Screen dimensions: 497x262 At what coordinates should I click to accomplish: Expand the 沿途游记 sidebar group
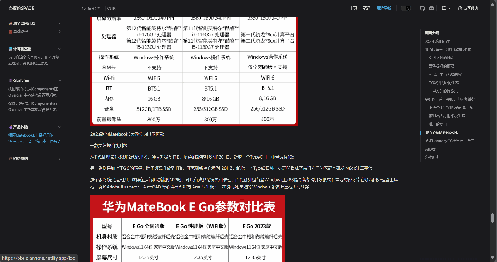tap(60, 159)
